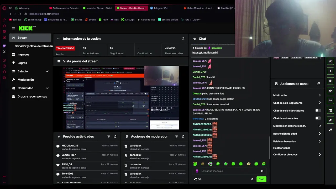
Task: Expand Restricción de edad options
Action: point(297,134)
